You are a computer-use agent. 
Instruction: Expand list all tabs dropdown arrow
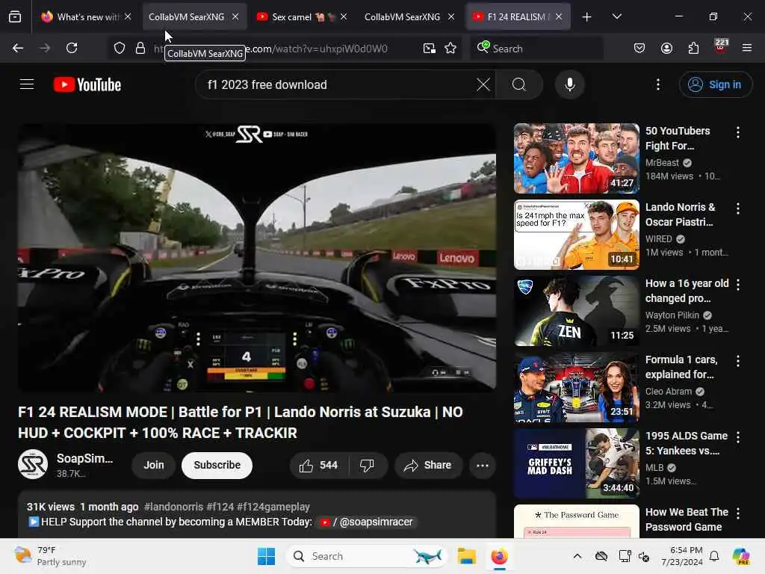[x=617, y=16]
